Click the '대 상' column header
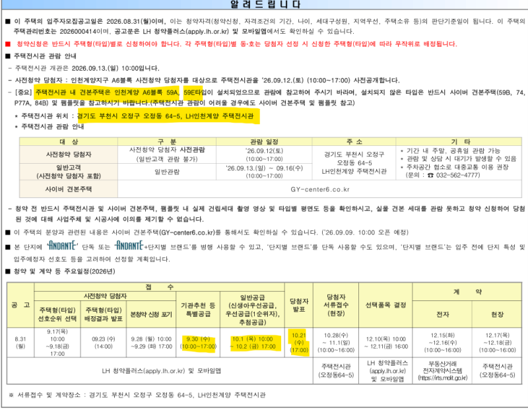 pos(69,141)
